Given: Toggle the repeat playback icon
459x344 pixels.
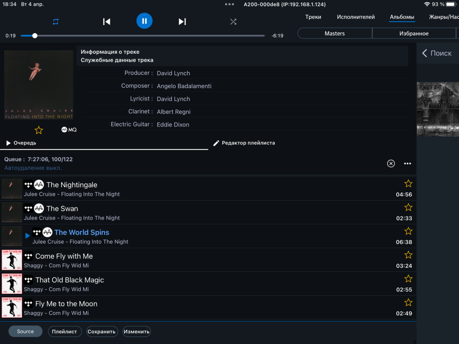Looking at the screenshot, I should pos(55,21).
